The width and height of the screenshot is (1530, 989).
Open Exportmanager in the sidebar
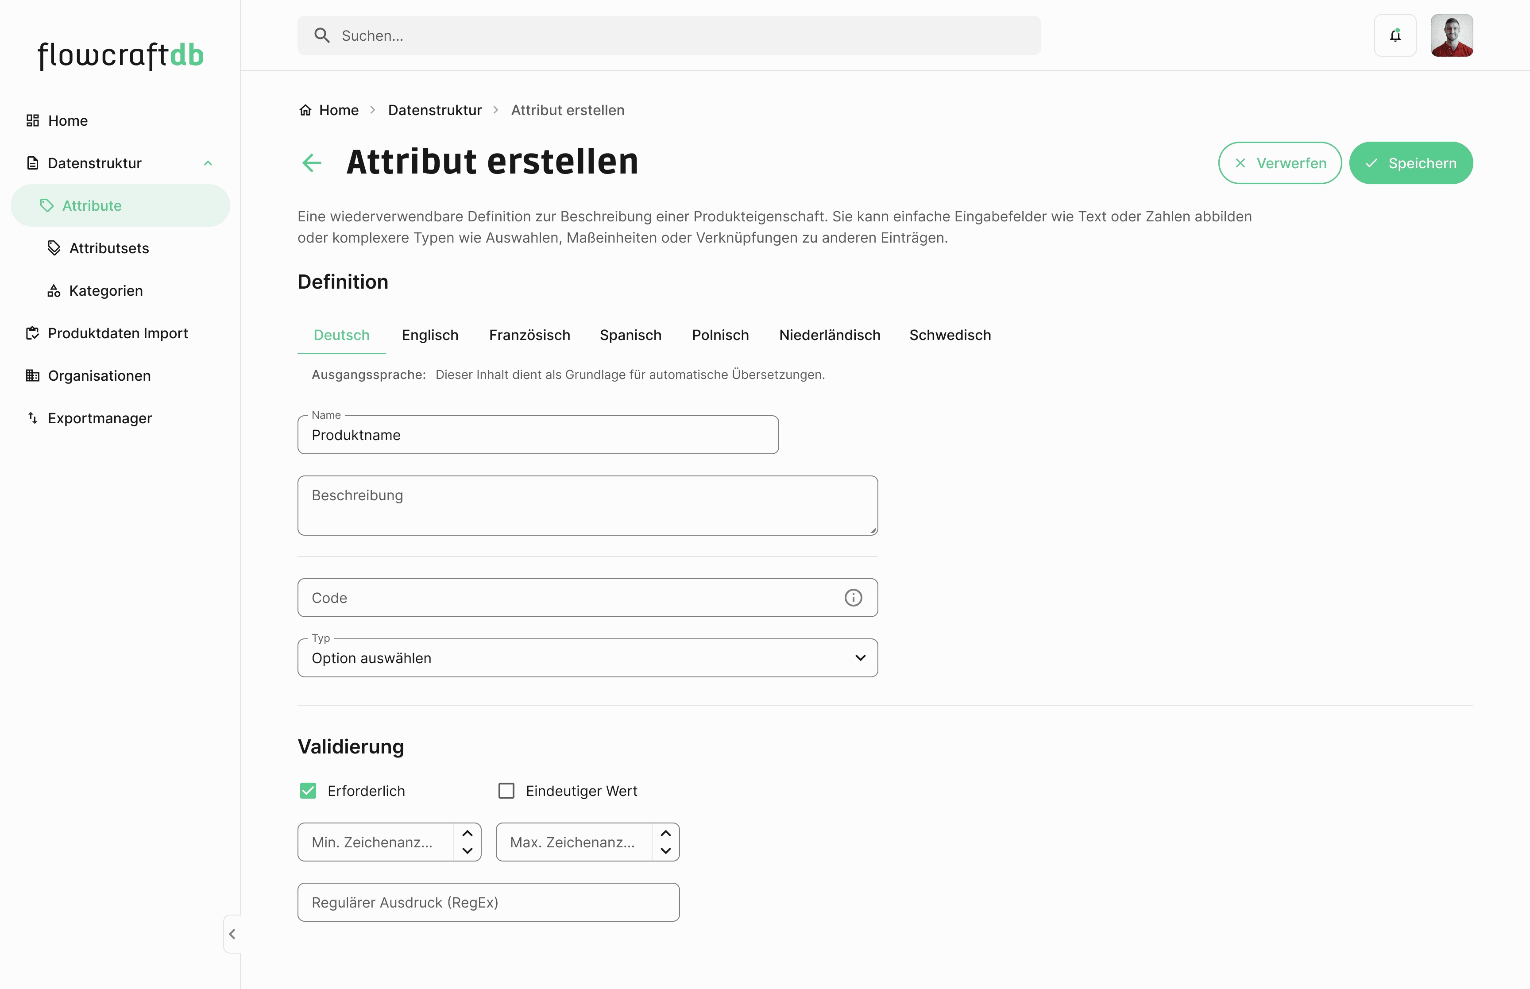coord(100,418)
